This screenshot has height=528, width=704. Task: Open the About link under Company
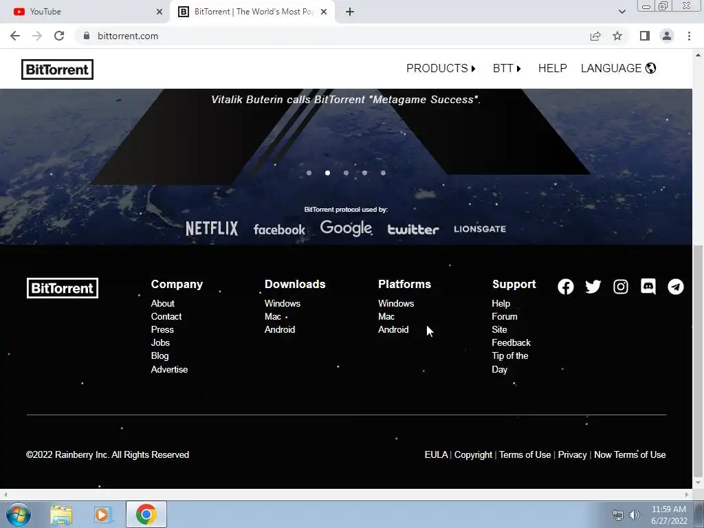[162, 303]
